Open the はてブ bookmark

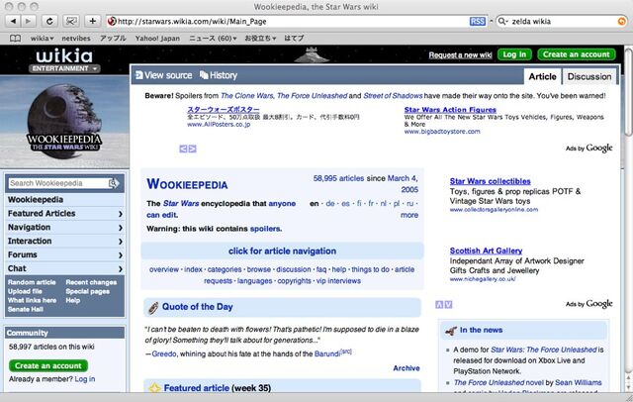click(x=294, y=39)
